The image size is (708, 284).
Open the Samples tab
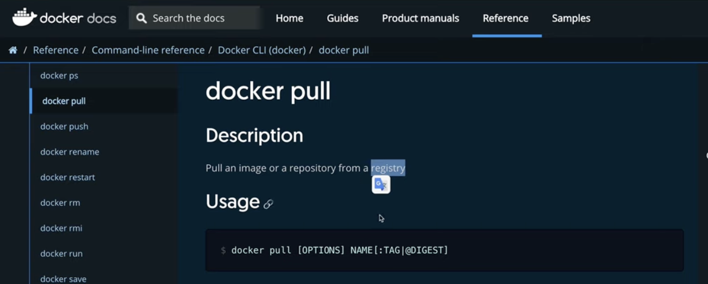[x=571, y=18]
